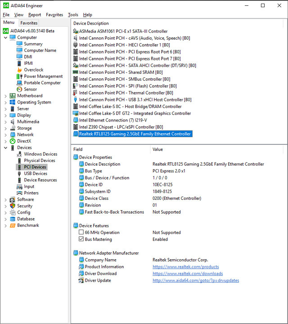
Task: Click the icon beside Integrated Graphics Controller
Action: [76, 113]
